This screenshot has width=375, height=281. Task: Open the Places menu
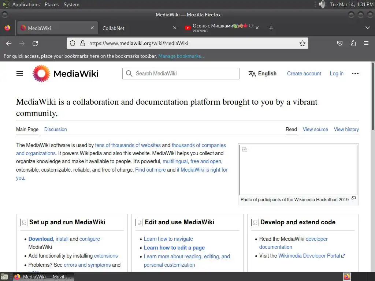pyautogui.click(x=51, y=4)
